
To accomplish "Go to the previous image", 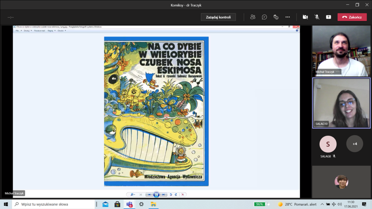I will click(149, 194).
